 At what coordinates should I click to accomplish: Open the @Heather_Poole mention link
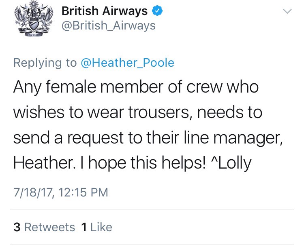(x=128, y=63)
